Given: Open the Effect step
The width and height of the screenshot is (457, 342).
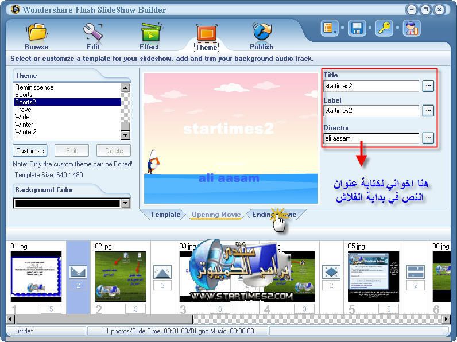Looking at the screenshot, I should point(149,36).
